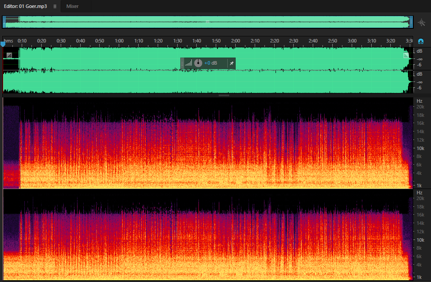The height and width of the screenshot is (282, 431).
Task: Click the +0 dB value in HUD
Action: click(x=210, y=63)
